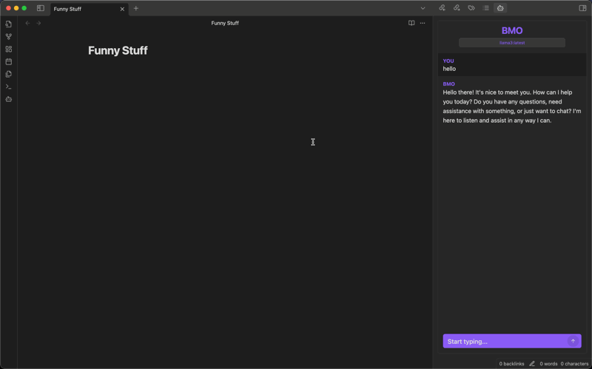The width and height of the screenshot is (592, 369).
Task: Click the BMO chatbot title
Action: tap(512, 30)
